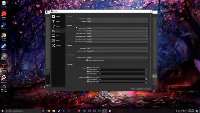
Task: Open the Mic/Auxiliary Audio 2 dropdown
Action: (x=117, y=36)
